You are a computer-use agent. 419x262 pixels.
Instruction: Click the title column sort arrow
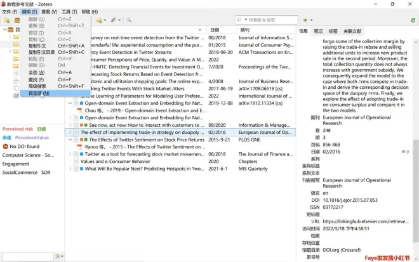pyautogui.click(x=200, y=30)
